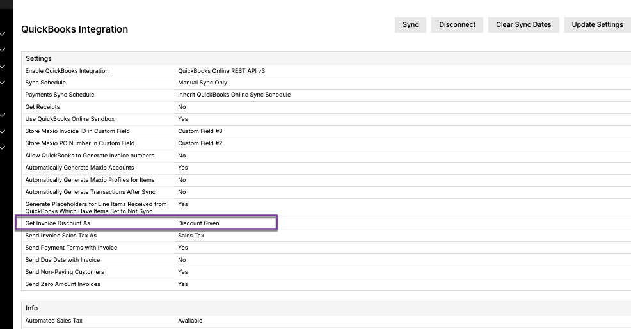Open Update Settings

click(x=598, y=24)
